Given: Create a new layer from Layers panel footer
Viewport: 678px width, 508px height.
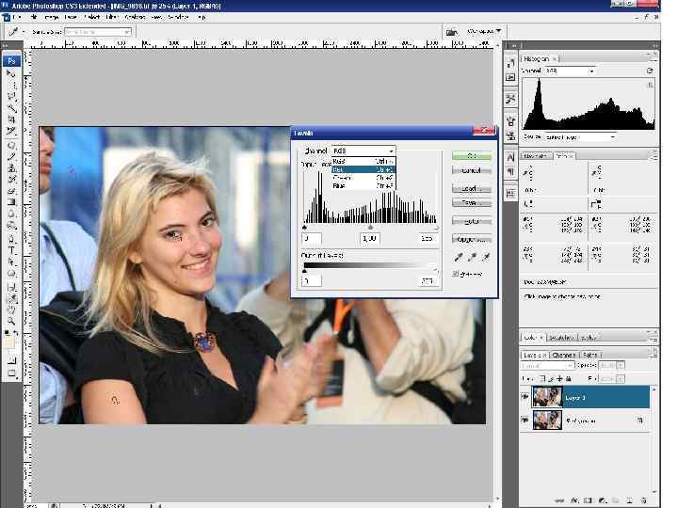Looking at the screenshot, I should [629, 500].
